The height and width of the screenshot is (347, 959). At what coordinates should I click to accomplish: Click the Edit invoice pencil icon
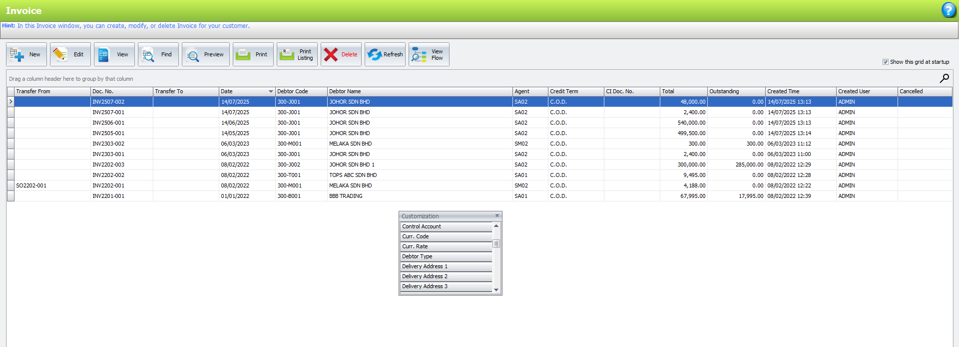tap(60, 54)
